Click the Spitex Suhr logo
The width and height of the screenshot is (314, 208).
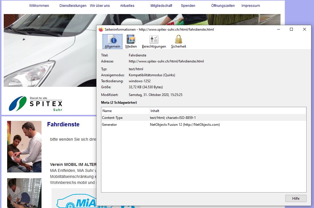pyautogui.click(x=35, y=104)
